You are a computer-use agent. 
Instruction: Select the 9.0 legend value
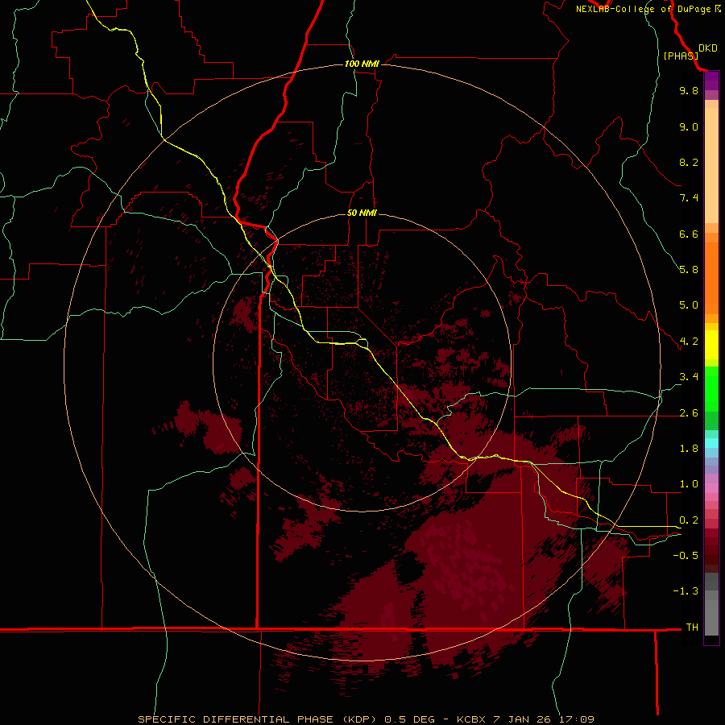coord(689,126)
